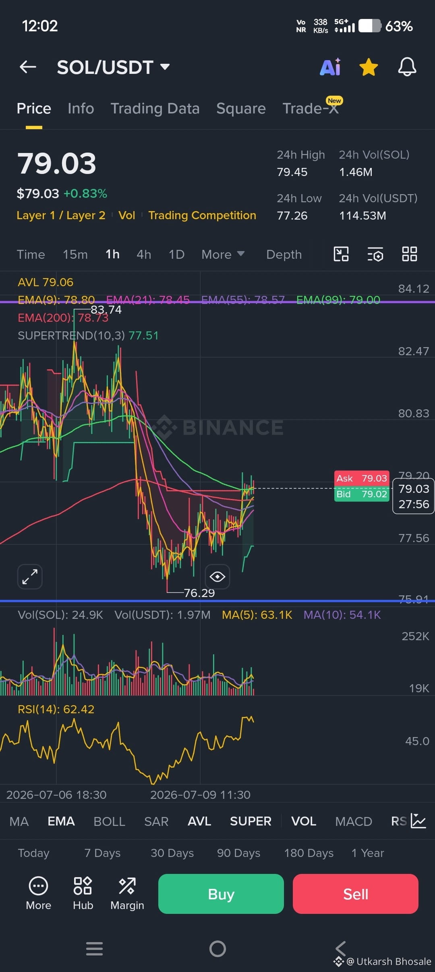Toggle the MACD sub-indicator

(x=354, y=821)
